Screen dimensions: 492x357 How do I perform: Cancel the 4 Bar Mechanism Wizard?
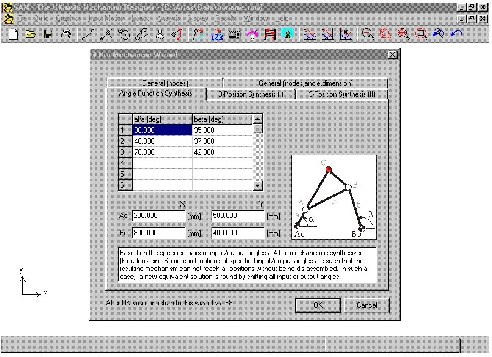(x=366, y=305)
